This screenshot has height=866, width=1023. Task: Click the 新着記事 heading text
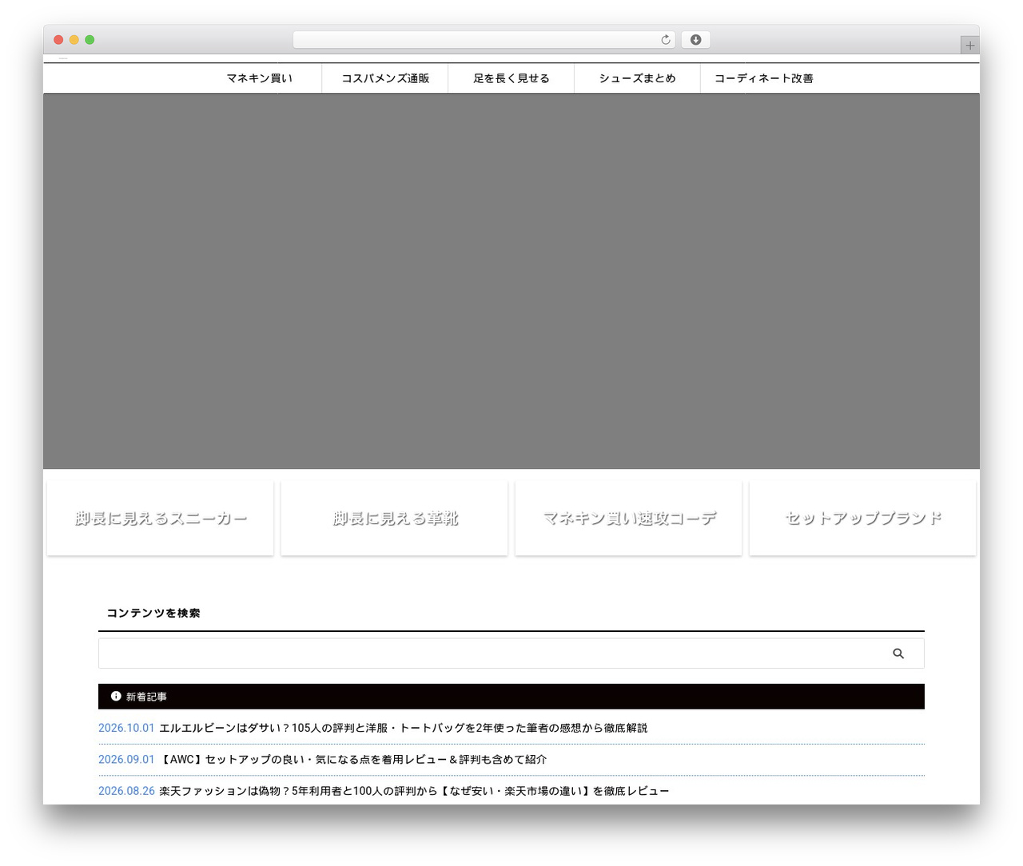(x=146, y=697)
